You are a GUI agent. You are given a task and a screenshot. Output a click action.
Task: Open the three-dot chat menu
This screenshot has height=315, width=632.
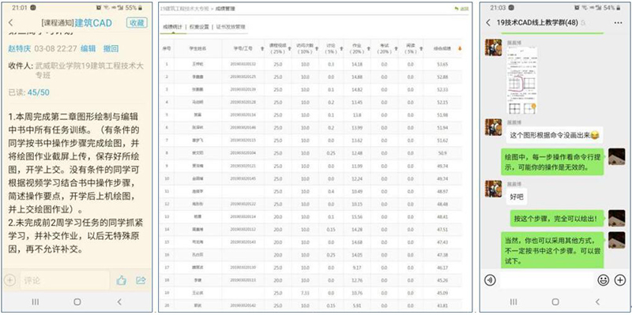tap(618, 23)
